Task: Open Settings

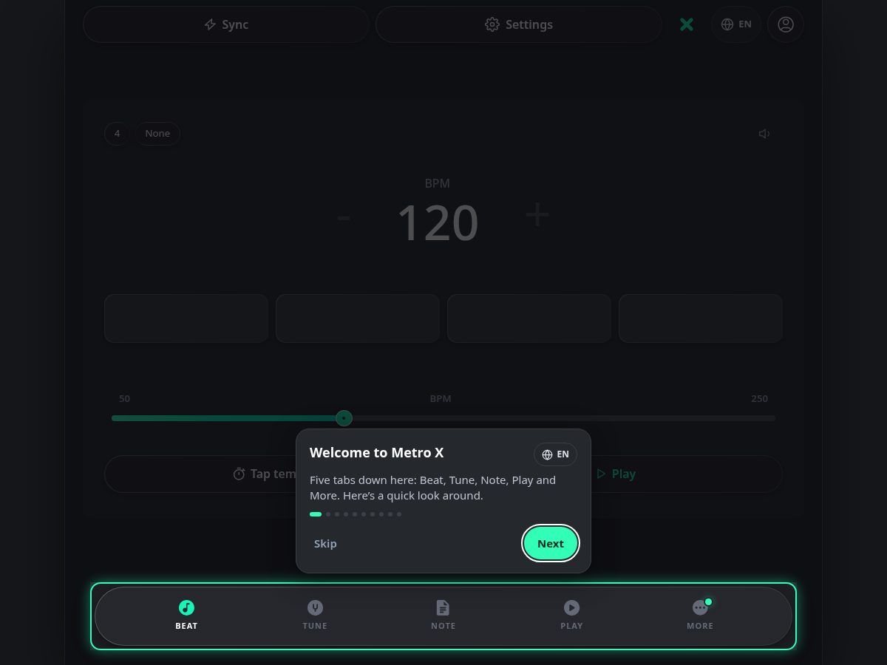Action: tap(519, 24)
